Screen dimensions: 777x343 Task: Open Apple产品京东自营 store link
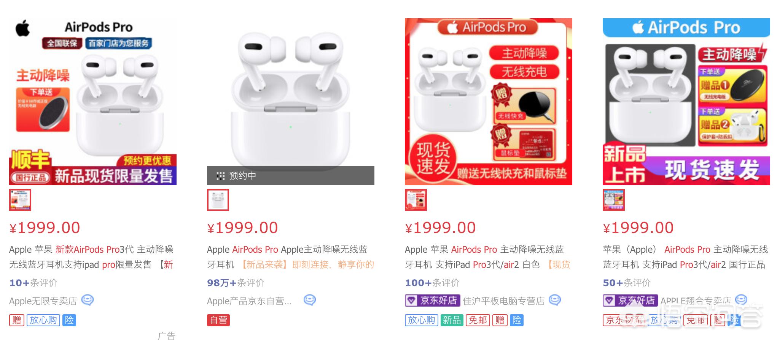249,301
